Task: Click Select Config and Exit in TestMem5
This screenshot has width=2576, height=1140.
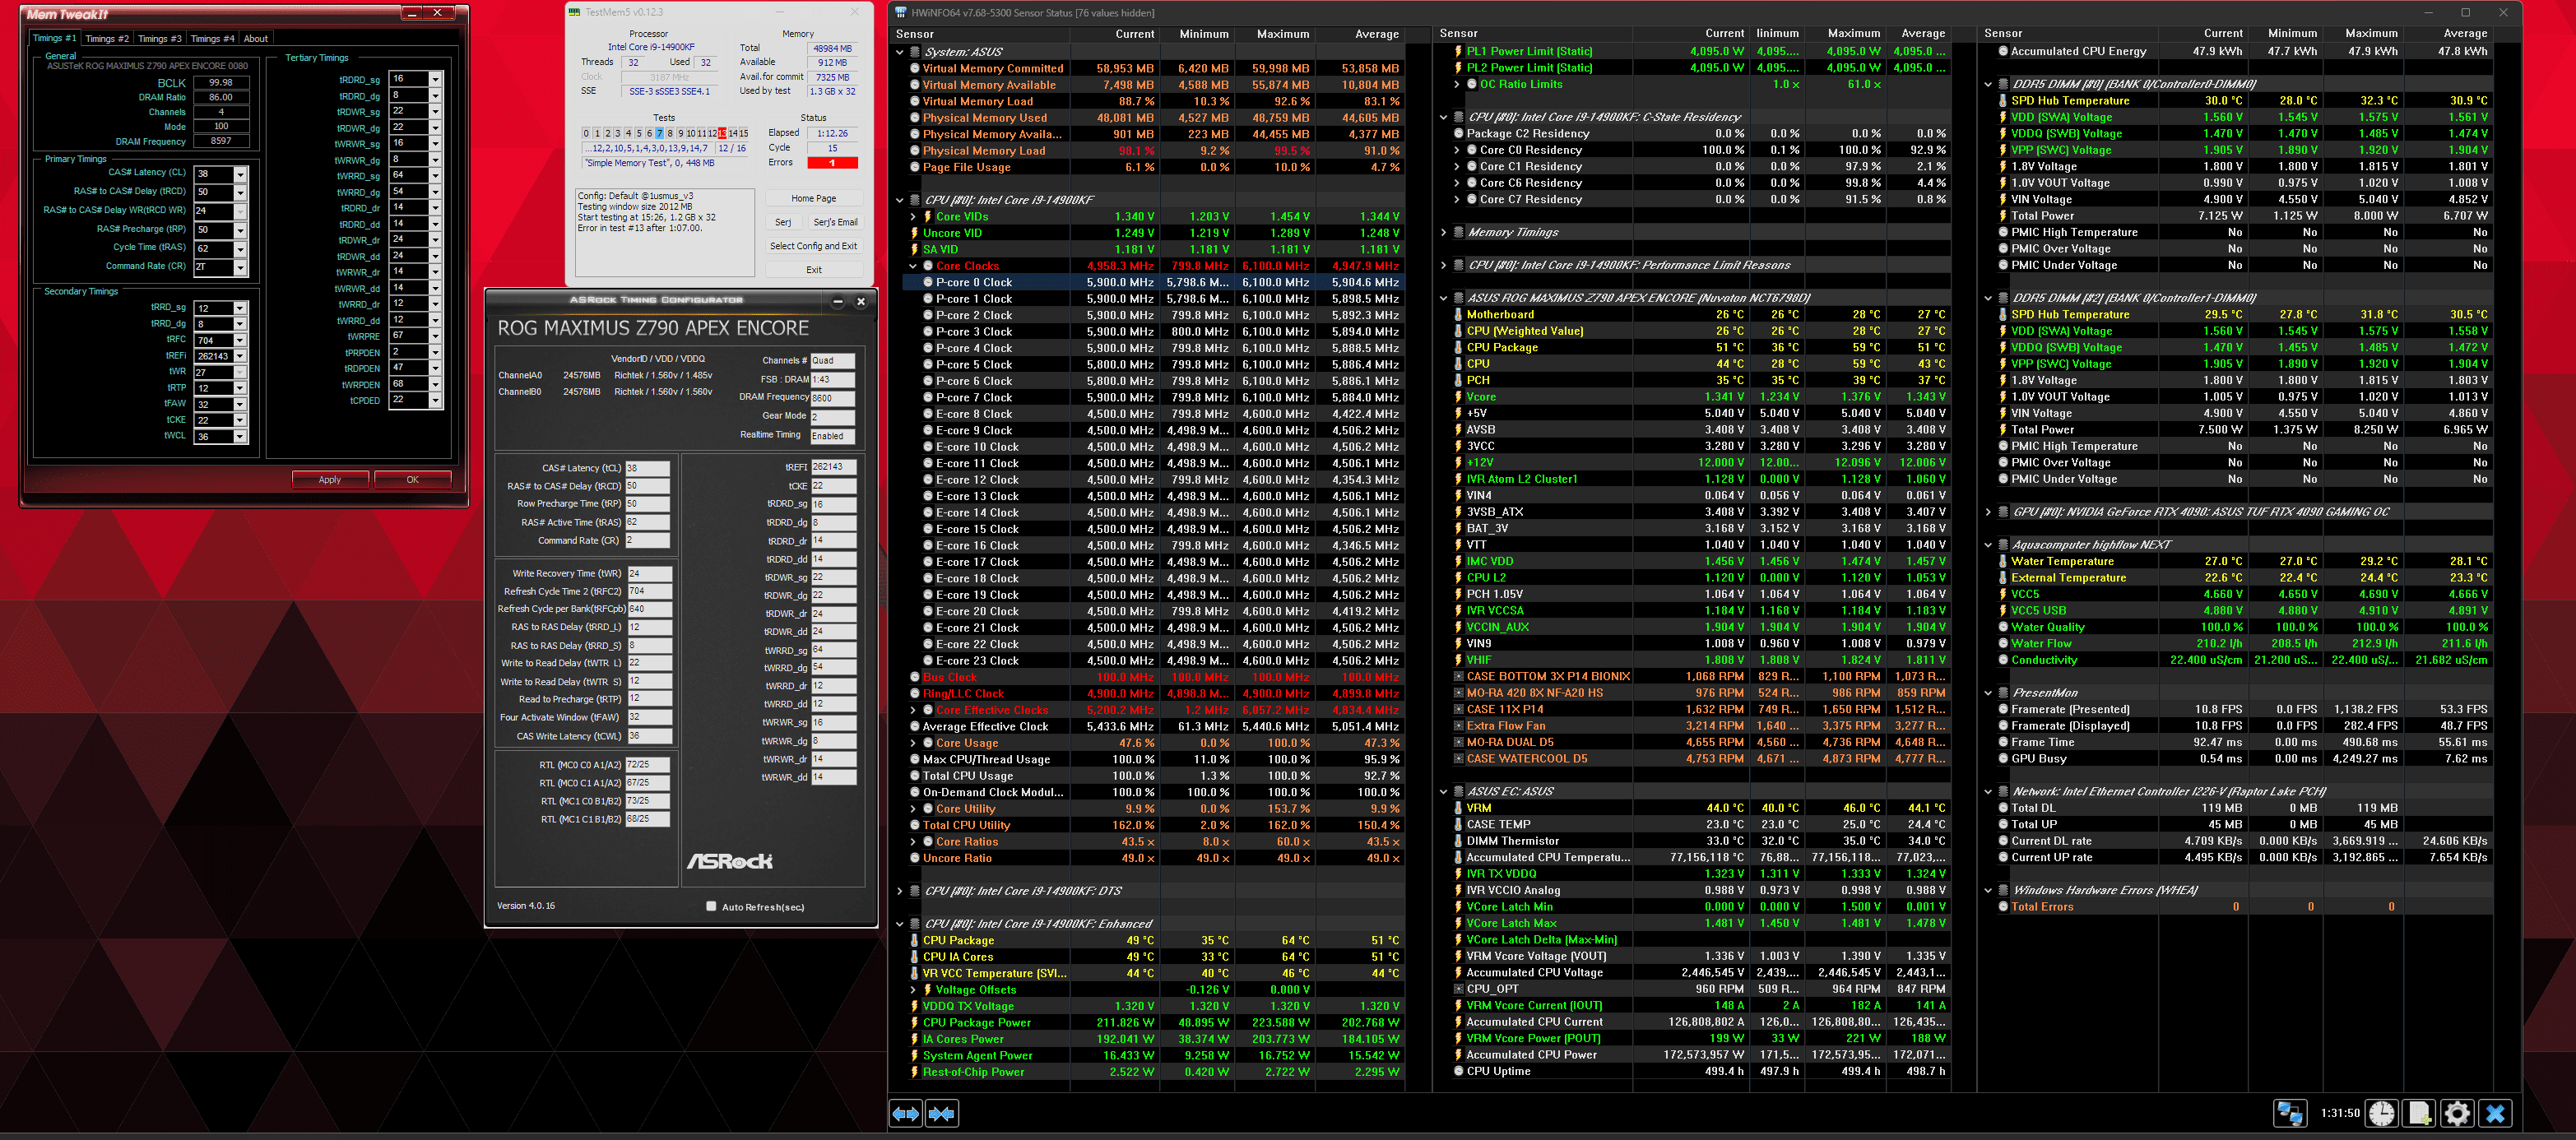Action: [x=814, y=245]
